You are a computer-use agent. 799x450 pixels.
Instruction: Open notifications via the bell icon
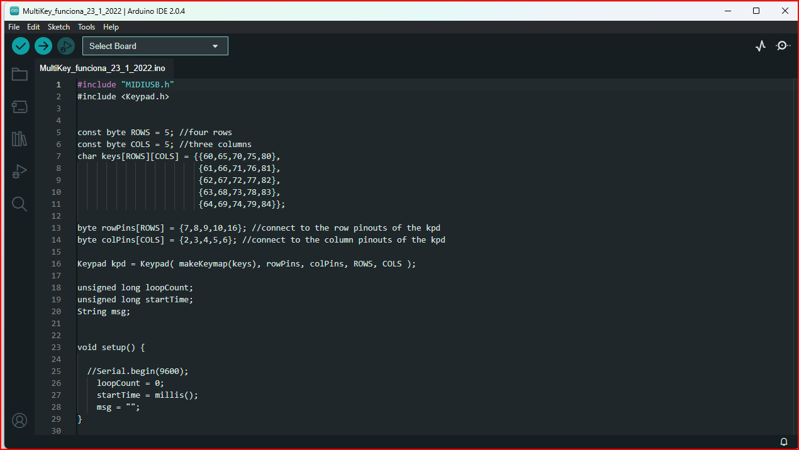[x=783, y=441]
